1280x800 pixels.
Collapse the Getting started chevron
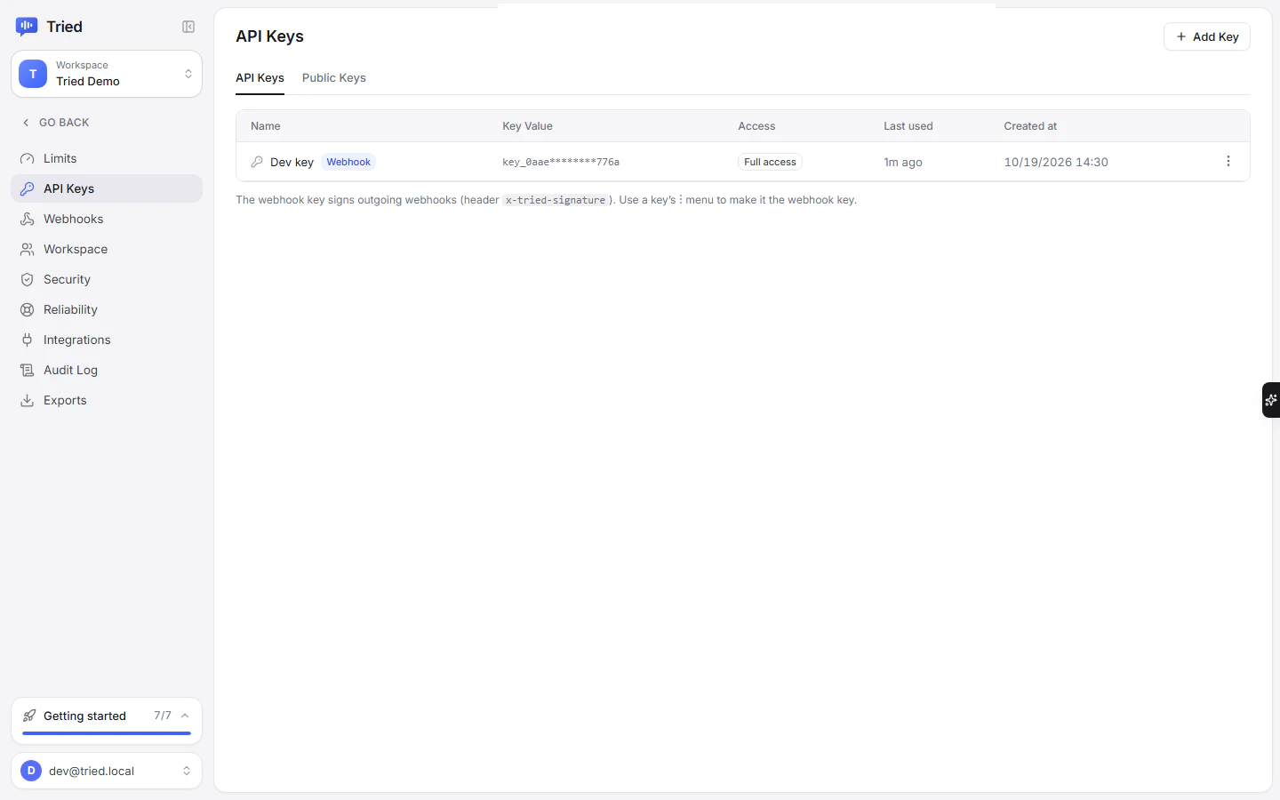185,716
